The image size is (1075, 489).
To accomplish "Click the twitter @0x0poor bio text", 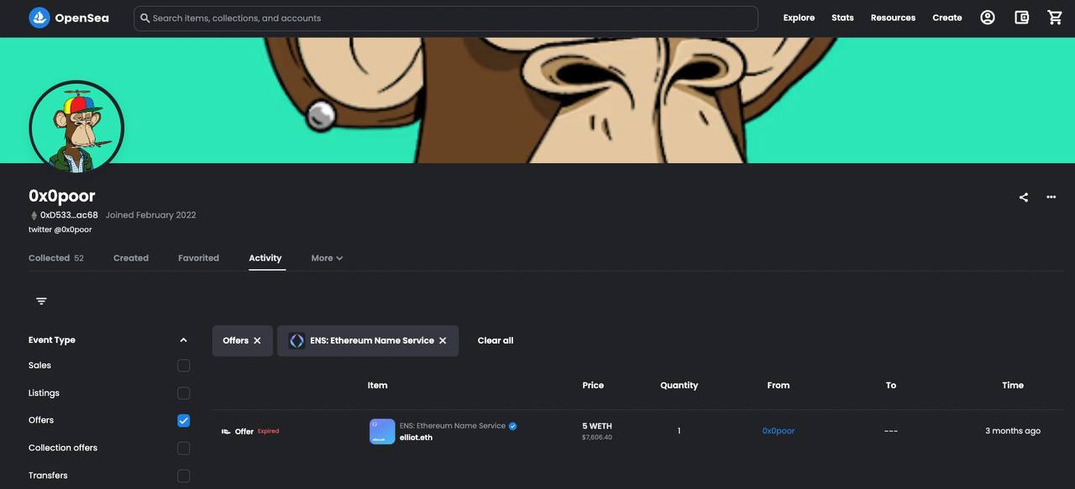I will [x=60, y=229].
